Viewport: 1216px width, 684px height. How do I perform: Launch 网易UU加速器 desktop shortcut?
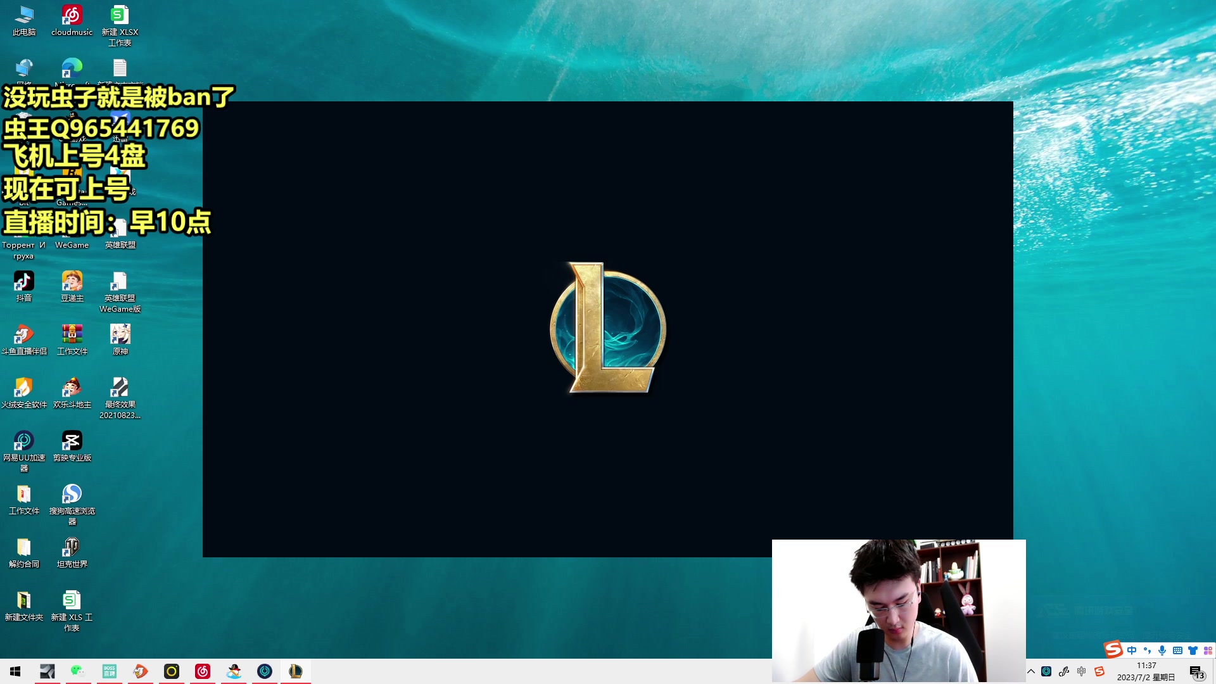click(24, 451)
